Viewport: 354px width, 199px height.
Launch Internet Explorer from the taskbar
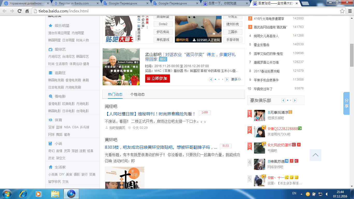click(23, 194)
